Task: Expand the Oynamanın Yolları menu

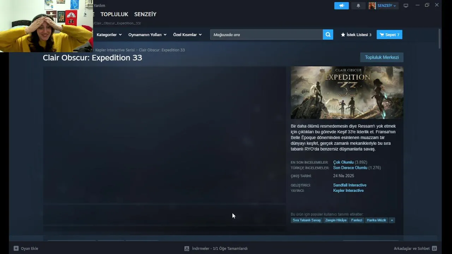Action: tap(147, 35)
